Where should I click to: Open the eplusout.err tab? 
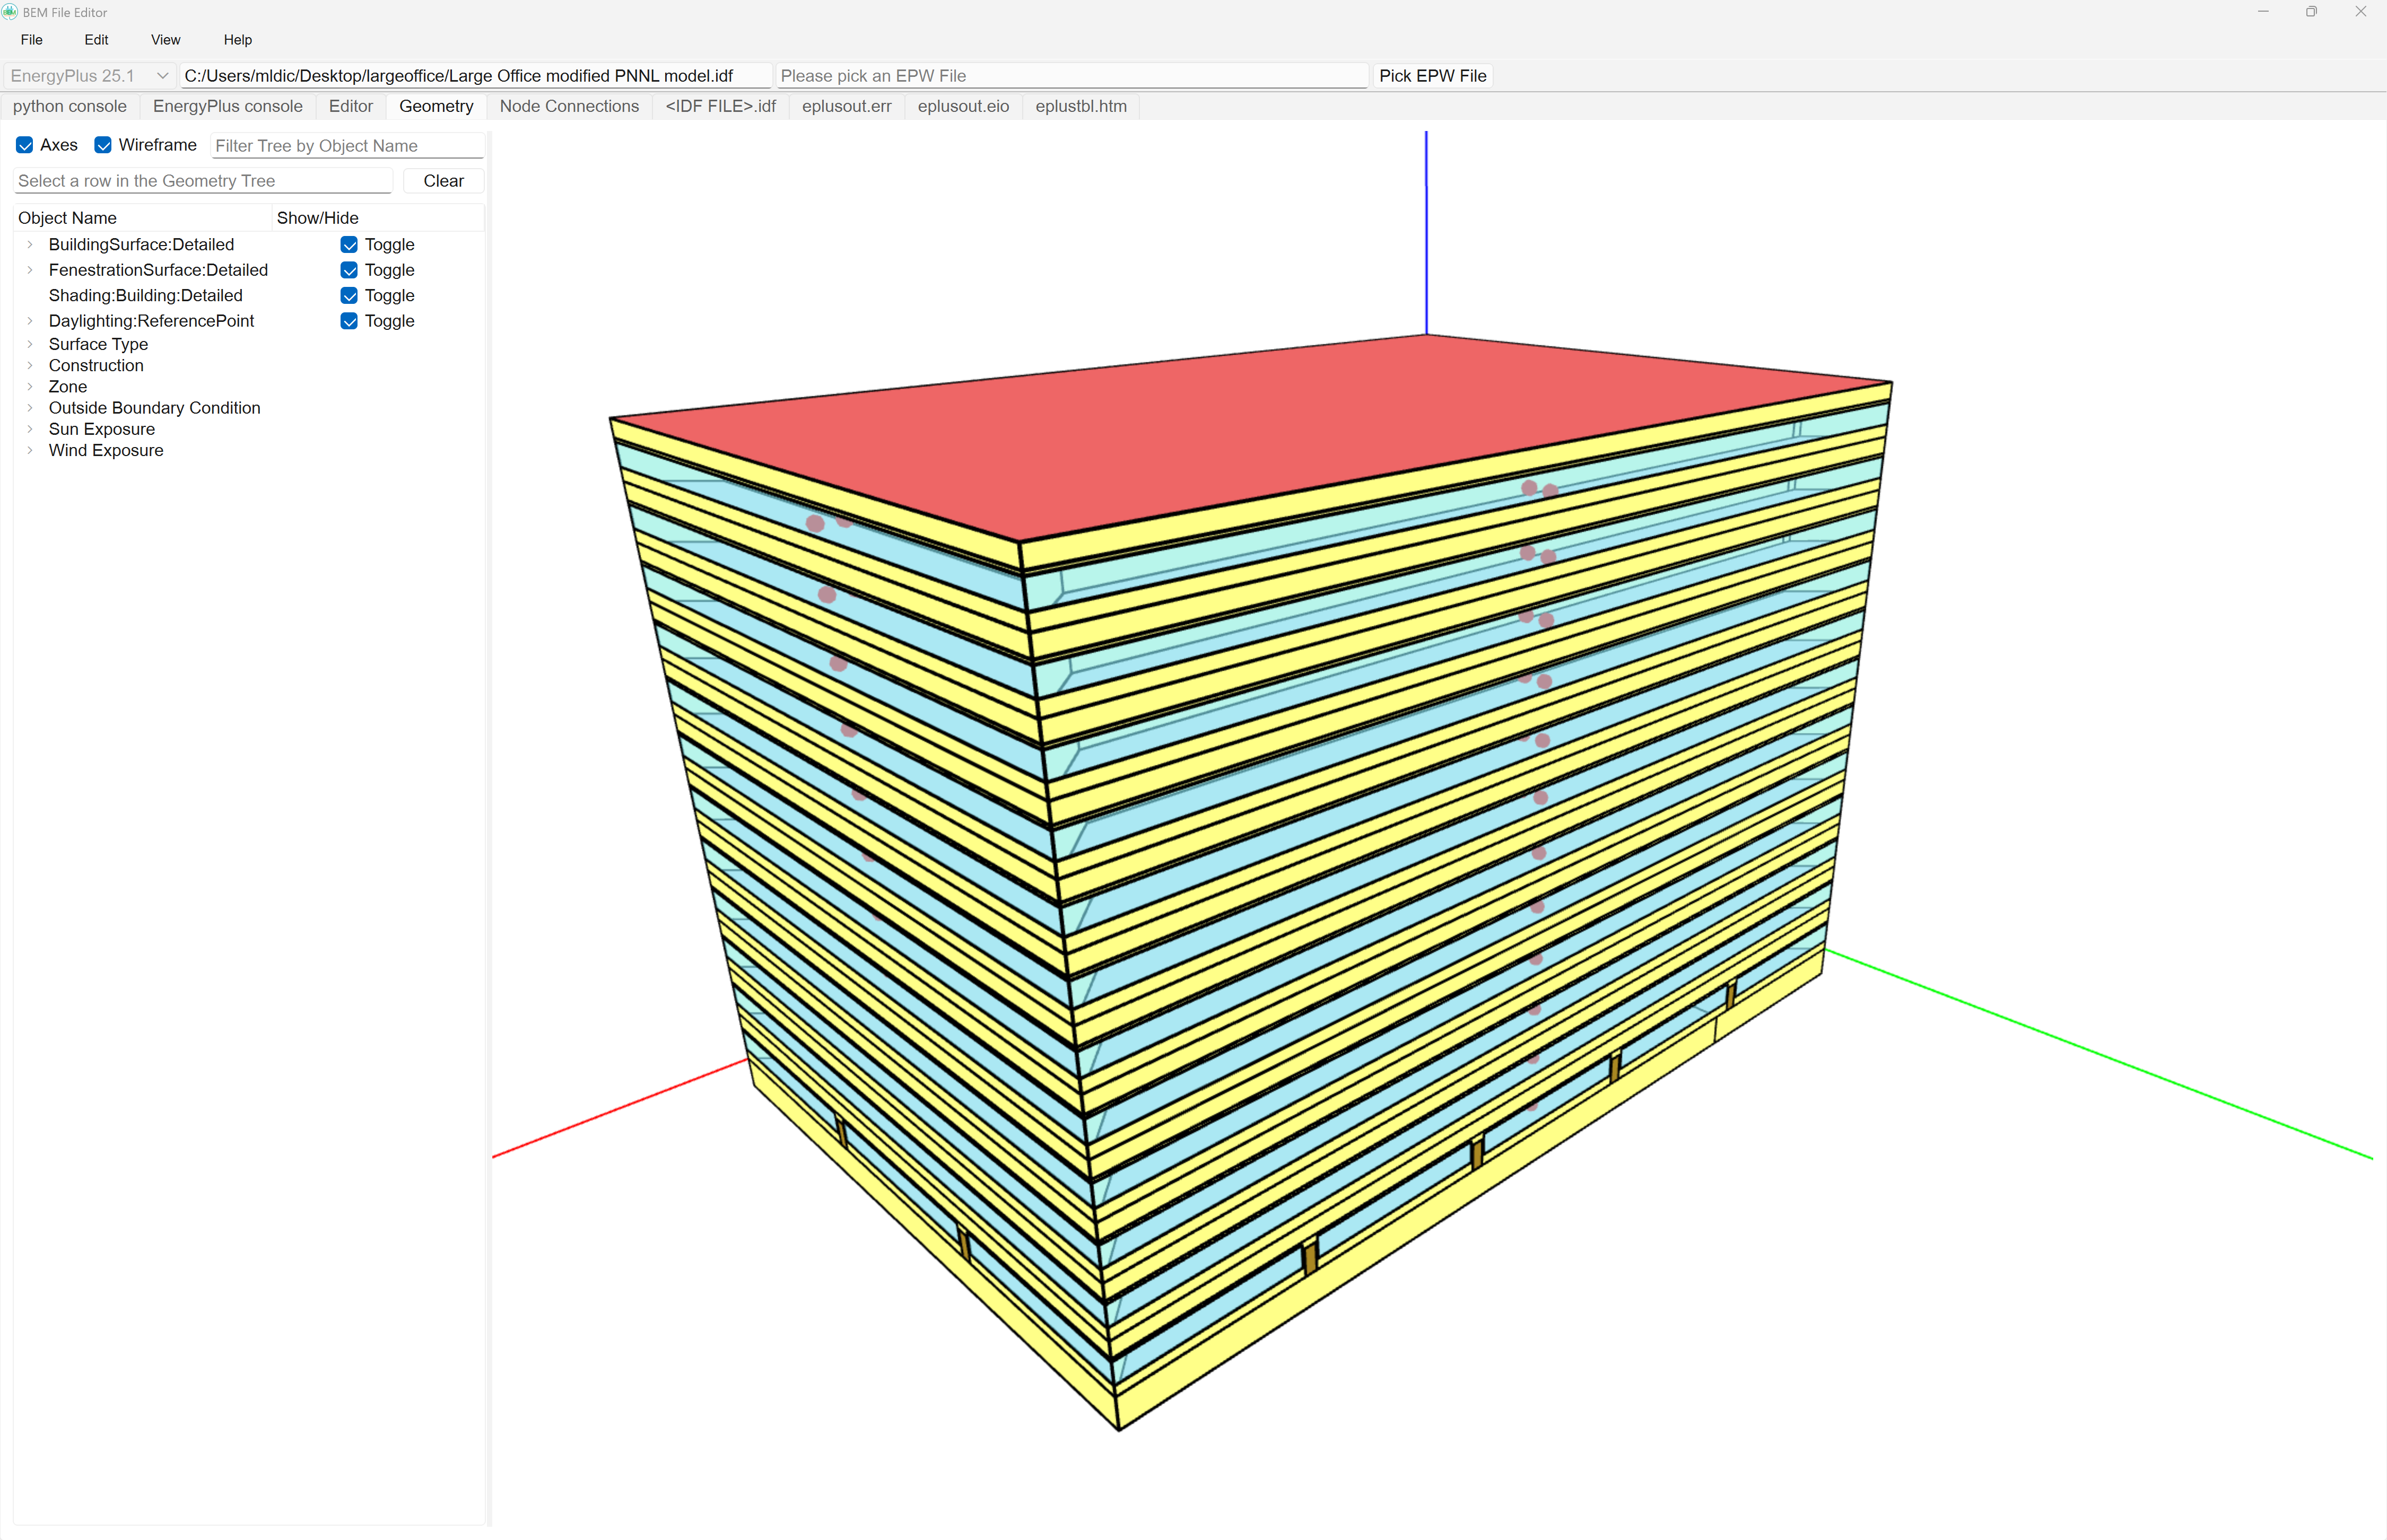coord(846,106)
